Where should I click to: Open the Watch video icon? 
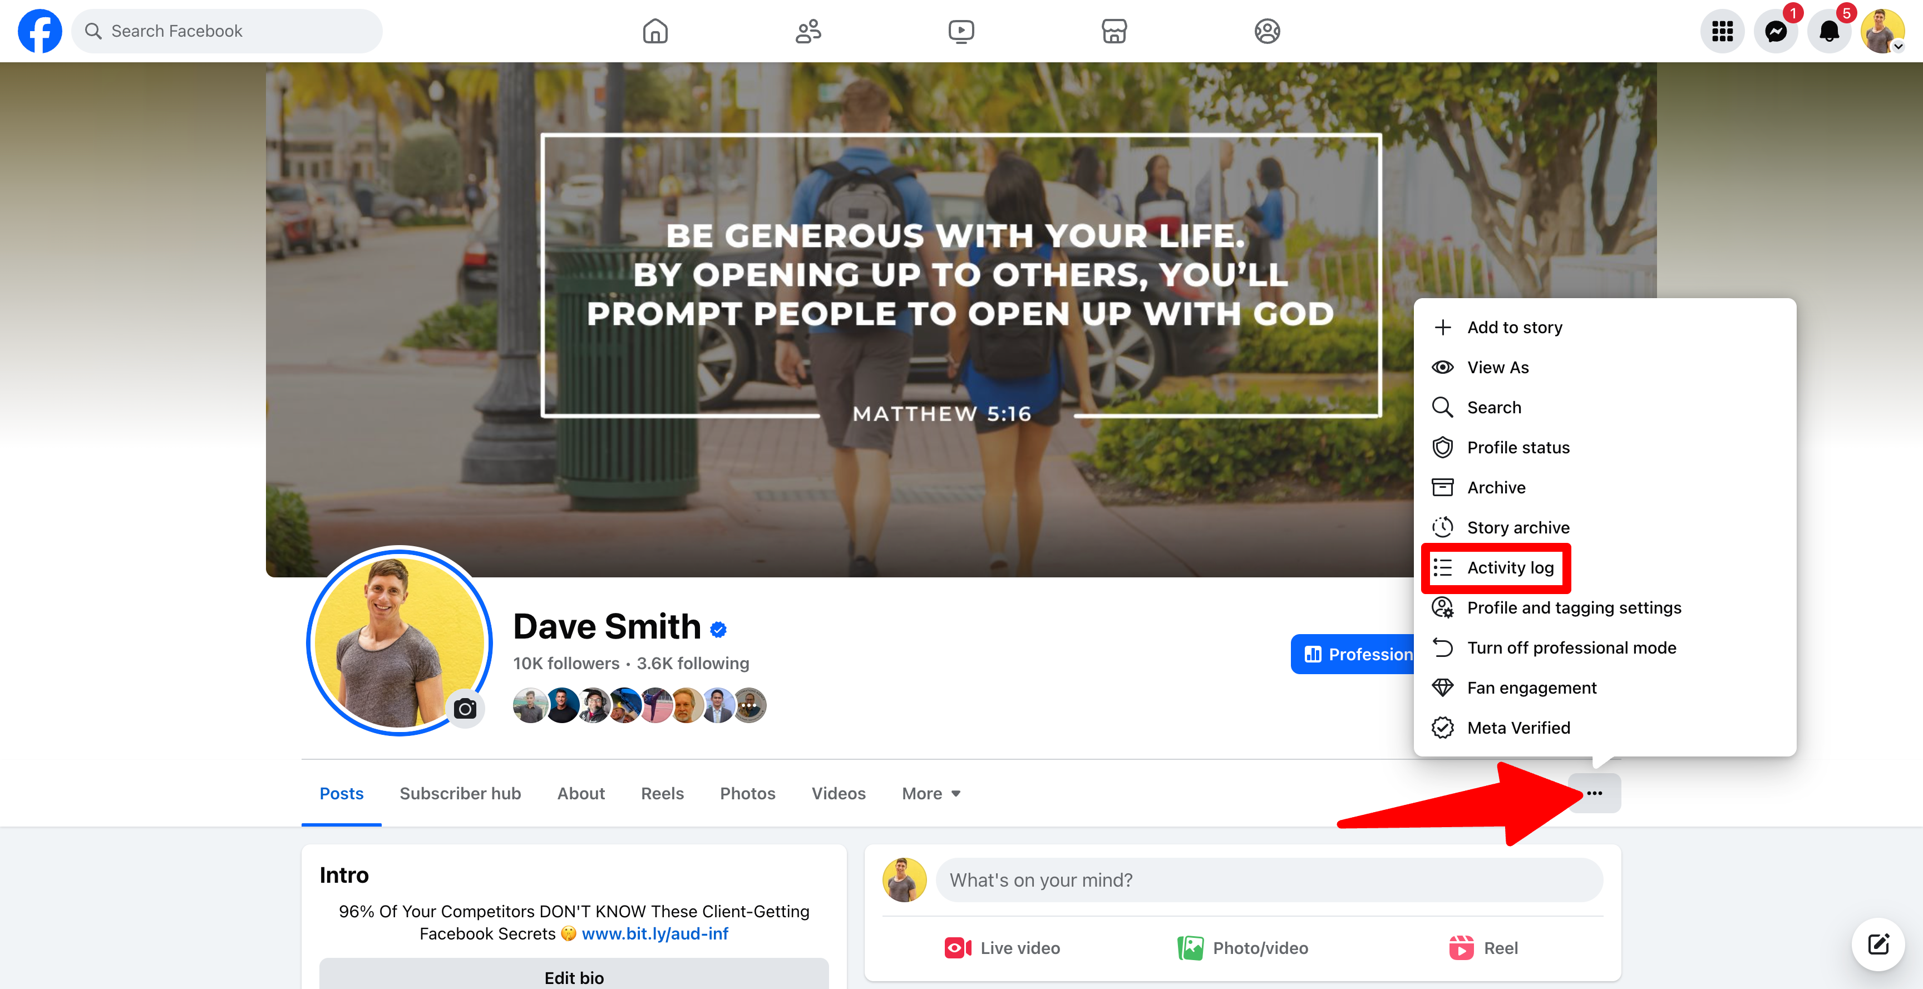pos(961,31)
